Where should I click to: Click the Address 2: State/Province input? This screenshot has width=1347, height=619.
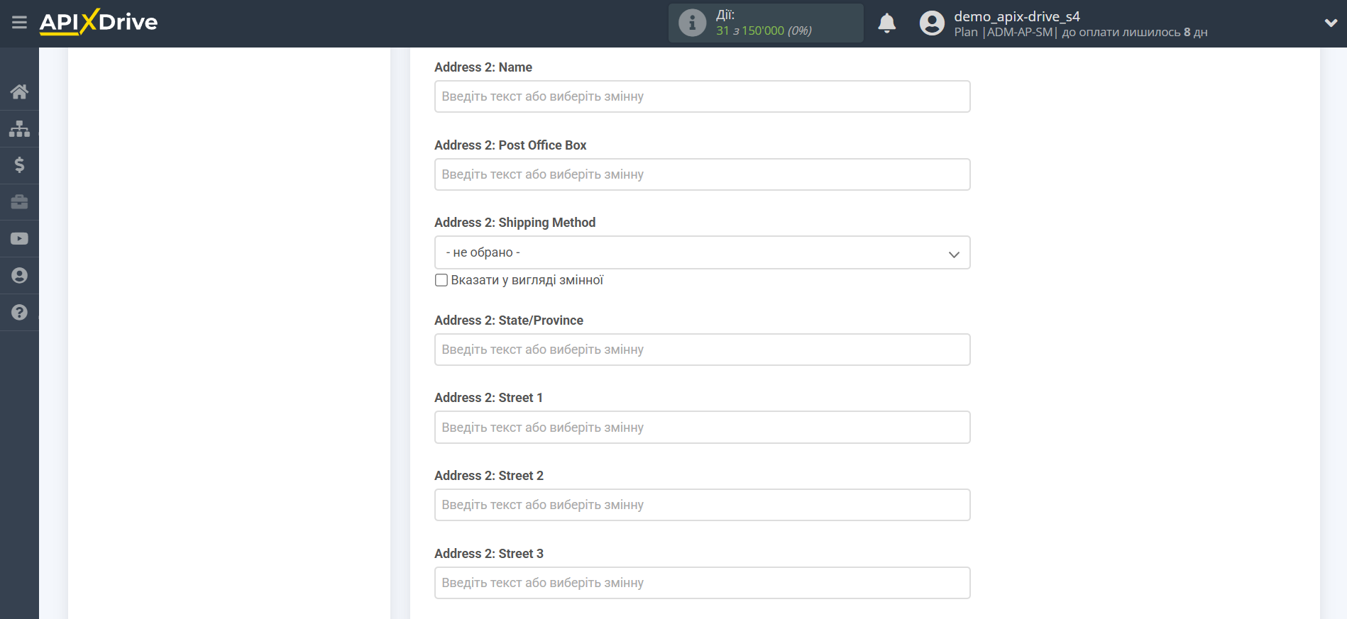click(x=702, y=350)
